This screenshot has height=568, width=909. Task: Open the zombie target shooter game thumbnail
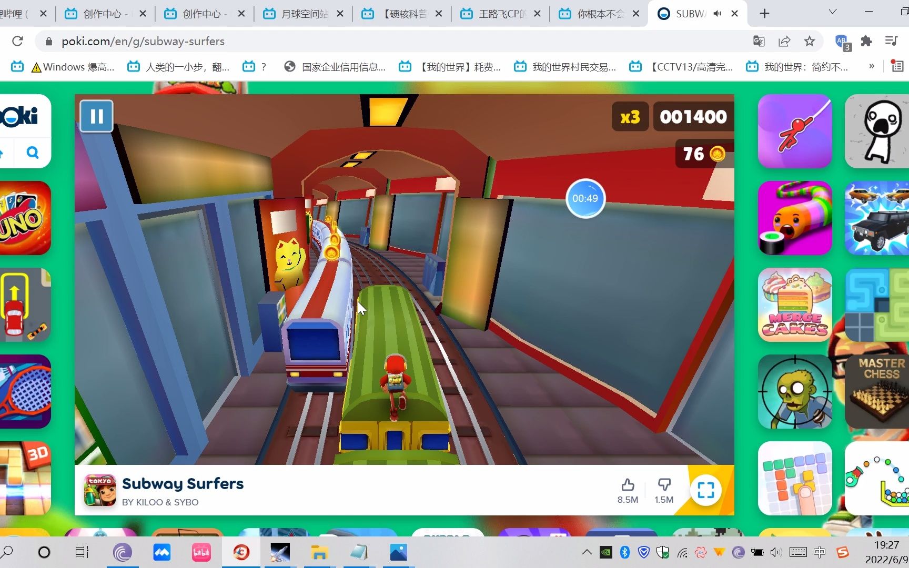[795, 391]
